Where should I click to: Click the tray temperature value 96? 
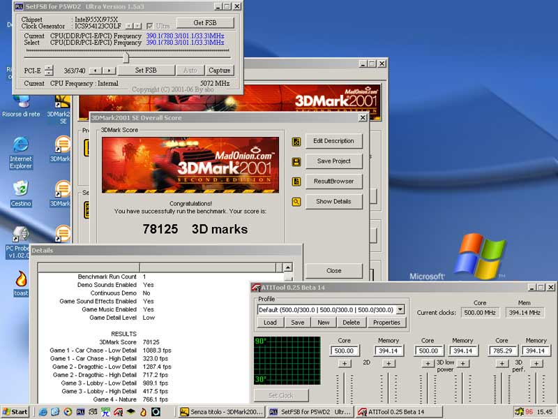click(529, 412)
